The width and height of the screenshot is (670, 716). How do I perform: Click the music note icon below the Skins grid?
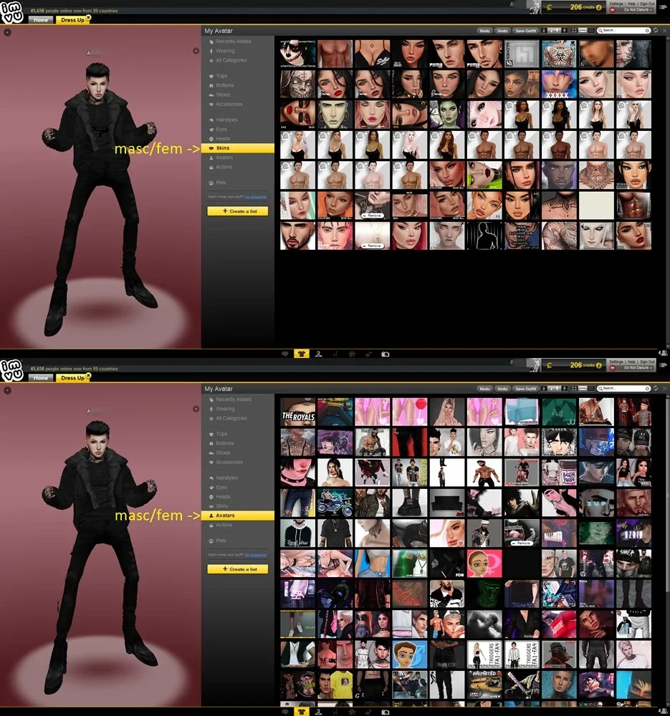[368, 354]
